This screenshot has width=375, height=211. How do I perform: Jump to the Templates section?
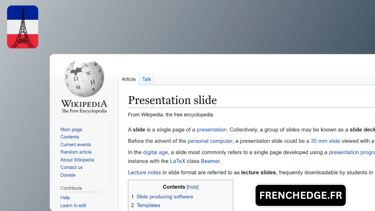point(148,205)
